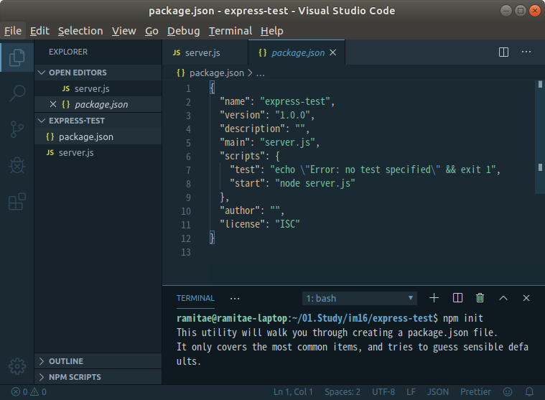Open the terminal panel ellipsis menu
Viewport: 545px width, 400px height.
pos(235,299)
